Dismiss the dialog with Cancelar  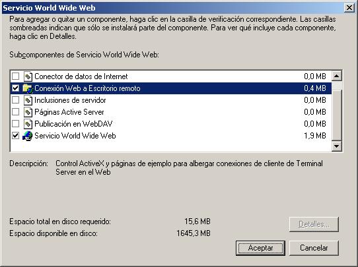pos(314,248)
